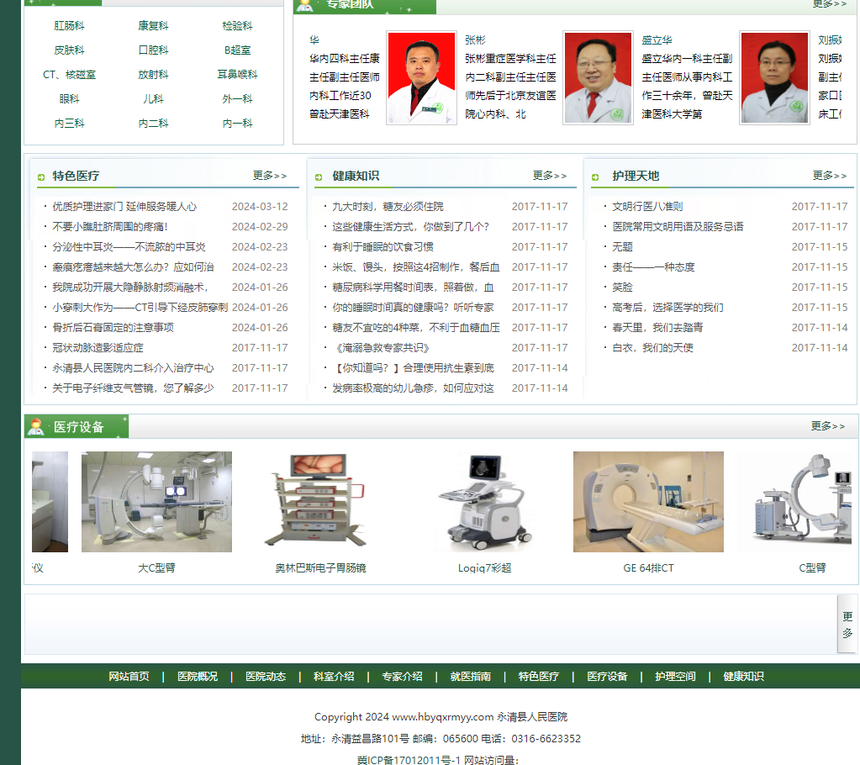This screenshot has width=860, height=765.
Task: View the photo of doctor 张彬
Action: click(421, 78)
